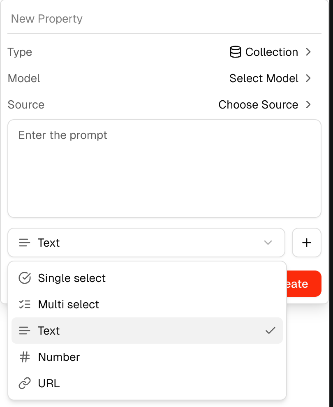The width and height of the screenshot is (333, 407).
Task: Select the Number output type
Action: tap(59, 357)
